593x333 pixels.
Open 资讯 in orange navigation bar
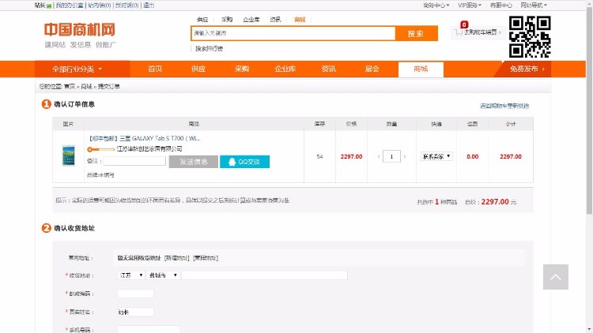coord(329,69)
